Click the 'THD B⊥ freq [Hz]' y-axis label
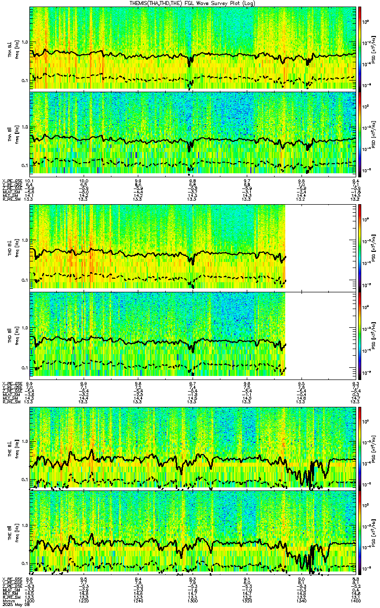The height and width of the screenshot is (608, 380). click(13, 247)
